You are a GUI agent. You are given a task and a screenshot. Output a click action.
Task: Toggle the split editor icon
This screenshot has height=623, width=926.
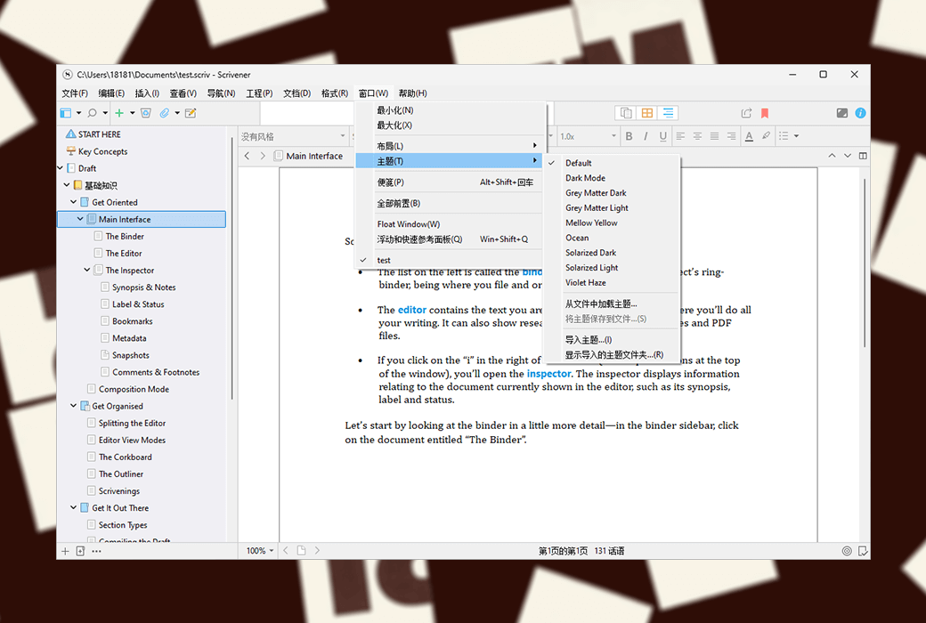pyautogui.click(x=863, y=156)
